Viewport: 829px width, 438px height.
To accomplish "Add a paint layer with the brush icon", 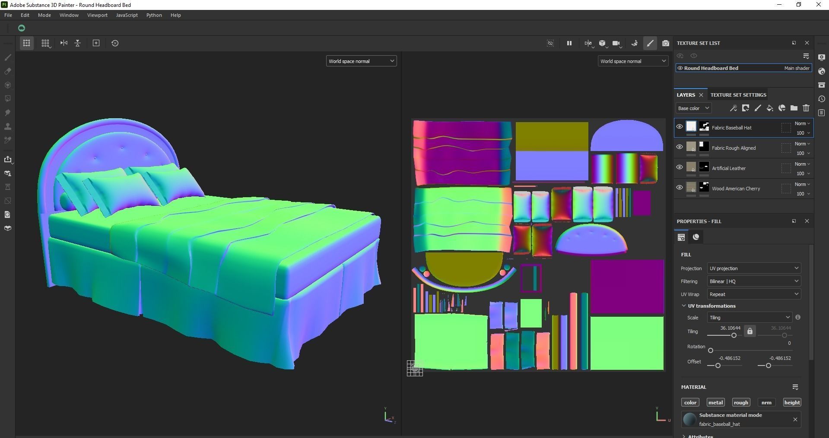I will point(758,108).
